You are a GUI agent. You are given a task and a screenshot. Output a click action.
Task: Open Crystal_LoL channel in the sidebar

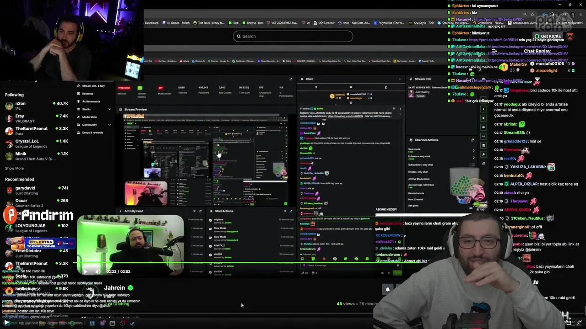[x=37, y=143]
